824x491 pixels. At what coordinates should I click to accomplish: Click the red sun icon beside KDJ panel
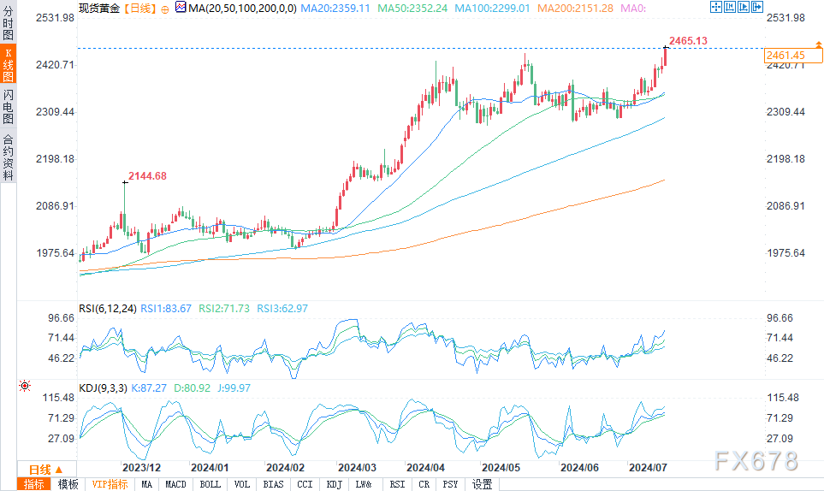tap(25, 386)
